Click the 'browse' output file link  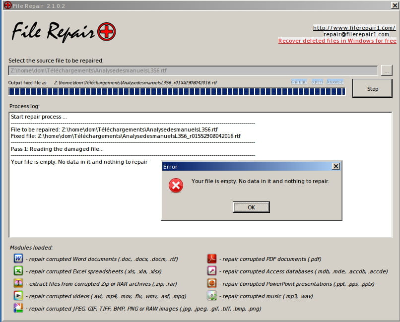(x=334, y=82)
